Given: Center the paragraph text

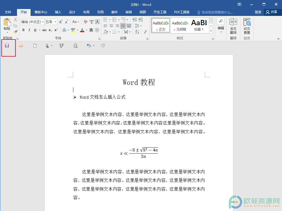Looking at the screenshot, I should 111,26.
